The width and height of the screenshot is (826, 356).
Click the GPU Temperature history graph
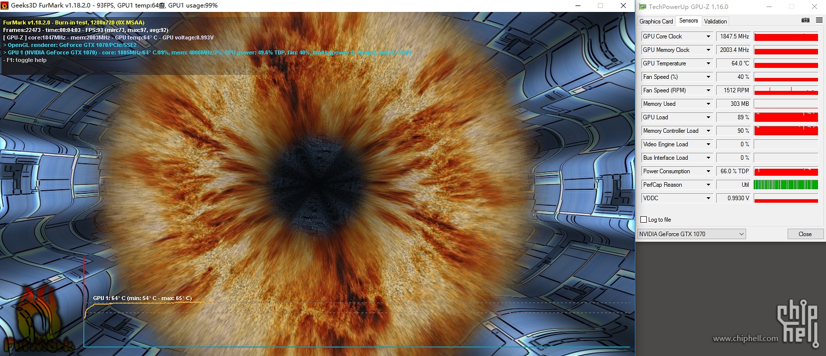pyautogui.click(x=786, y=63)
